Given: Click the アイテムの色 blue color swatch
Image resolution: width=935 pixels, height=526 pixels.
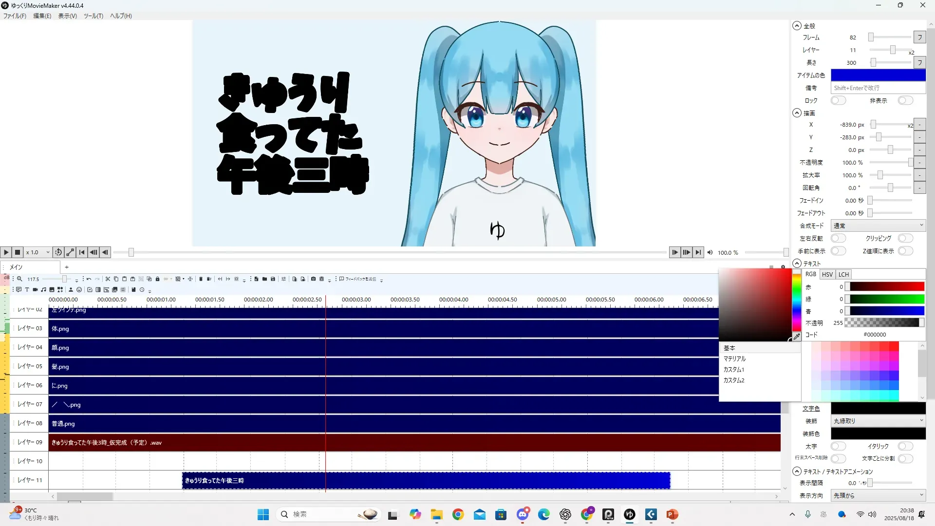Looking at the screenshot, I should tap(878, 75).
